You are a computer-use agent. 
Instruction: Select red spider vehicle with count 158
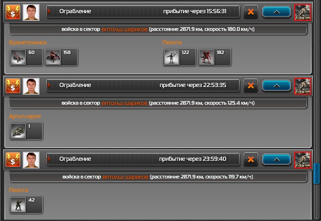[x=61, y=57]
